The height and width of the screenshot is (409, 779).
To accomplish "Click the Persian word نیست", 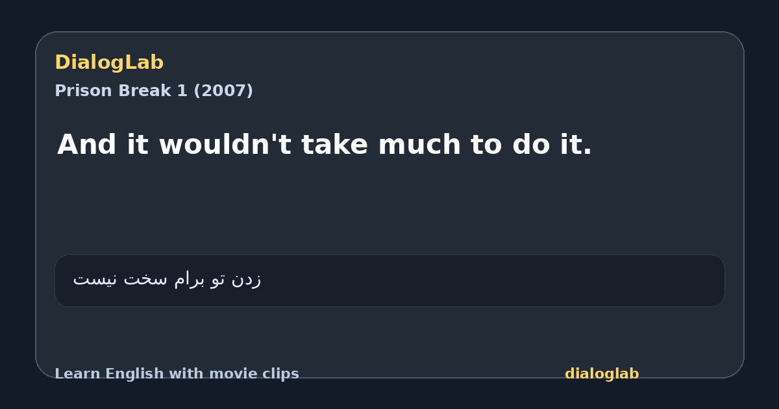I will pos(95,280).
